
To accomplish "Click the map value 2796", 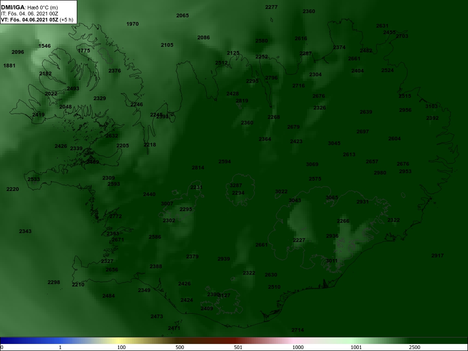I will [x=271, y=78].
